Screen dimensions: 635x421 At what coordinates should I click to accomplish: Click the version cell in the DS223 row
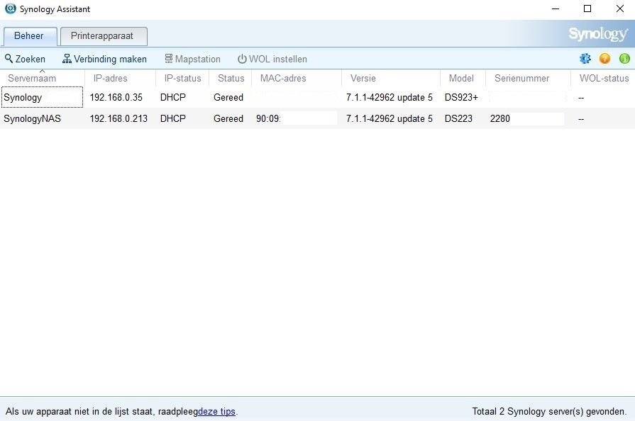pyautogui.click(x=390, y=118)
